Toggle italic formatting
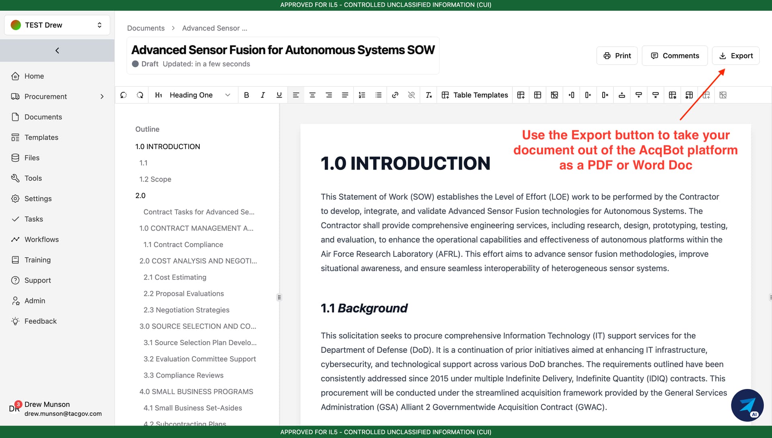 (x=263, y=95)
